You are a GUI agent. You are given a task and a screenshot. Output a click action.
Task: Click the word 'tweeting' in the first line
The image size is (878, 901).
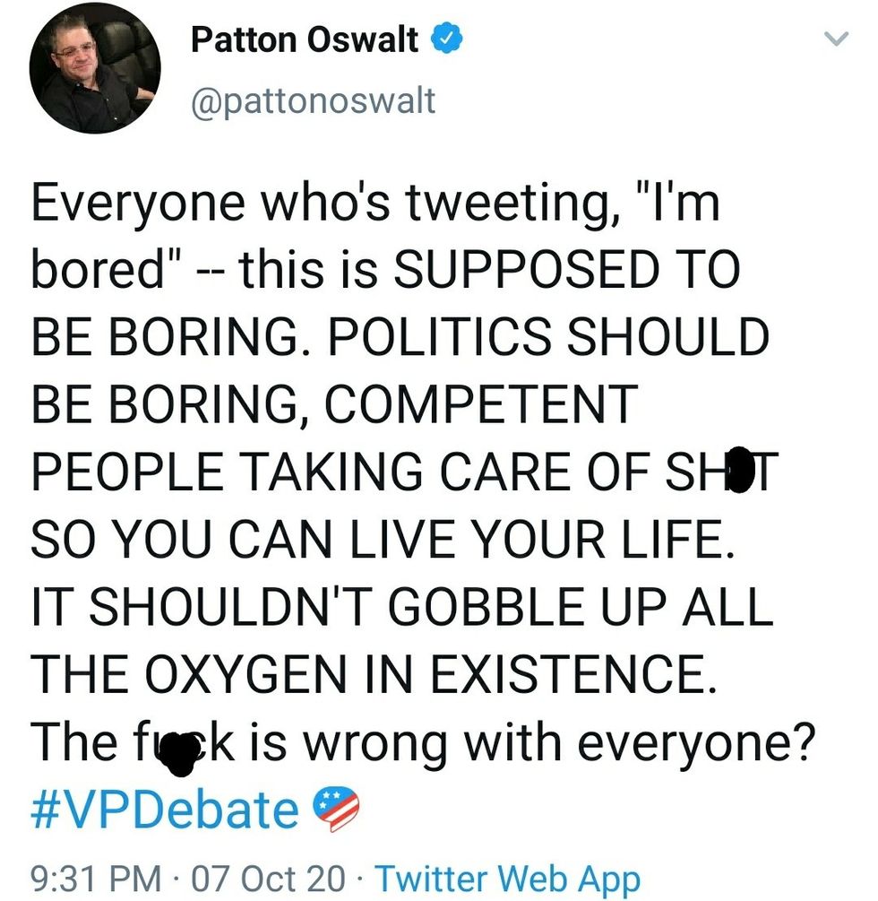[x=504, y=203]
